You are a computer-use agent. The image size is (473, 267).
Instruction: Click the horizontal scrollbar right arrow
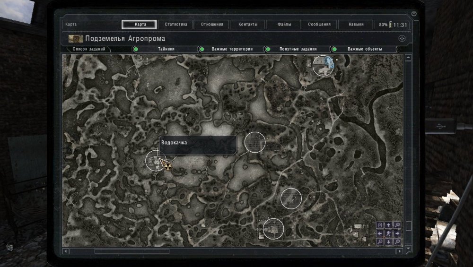[x=400, y=251]
